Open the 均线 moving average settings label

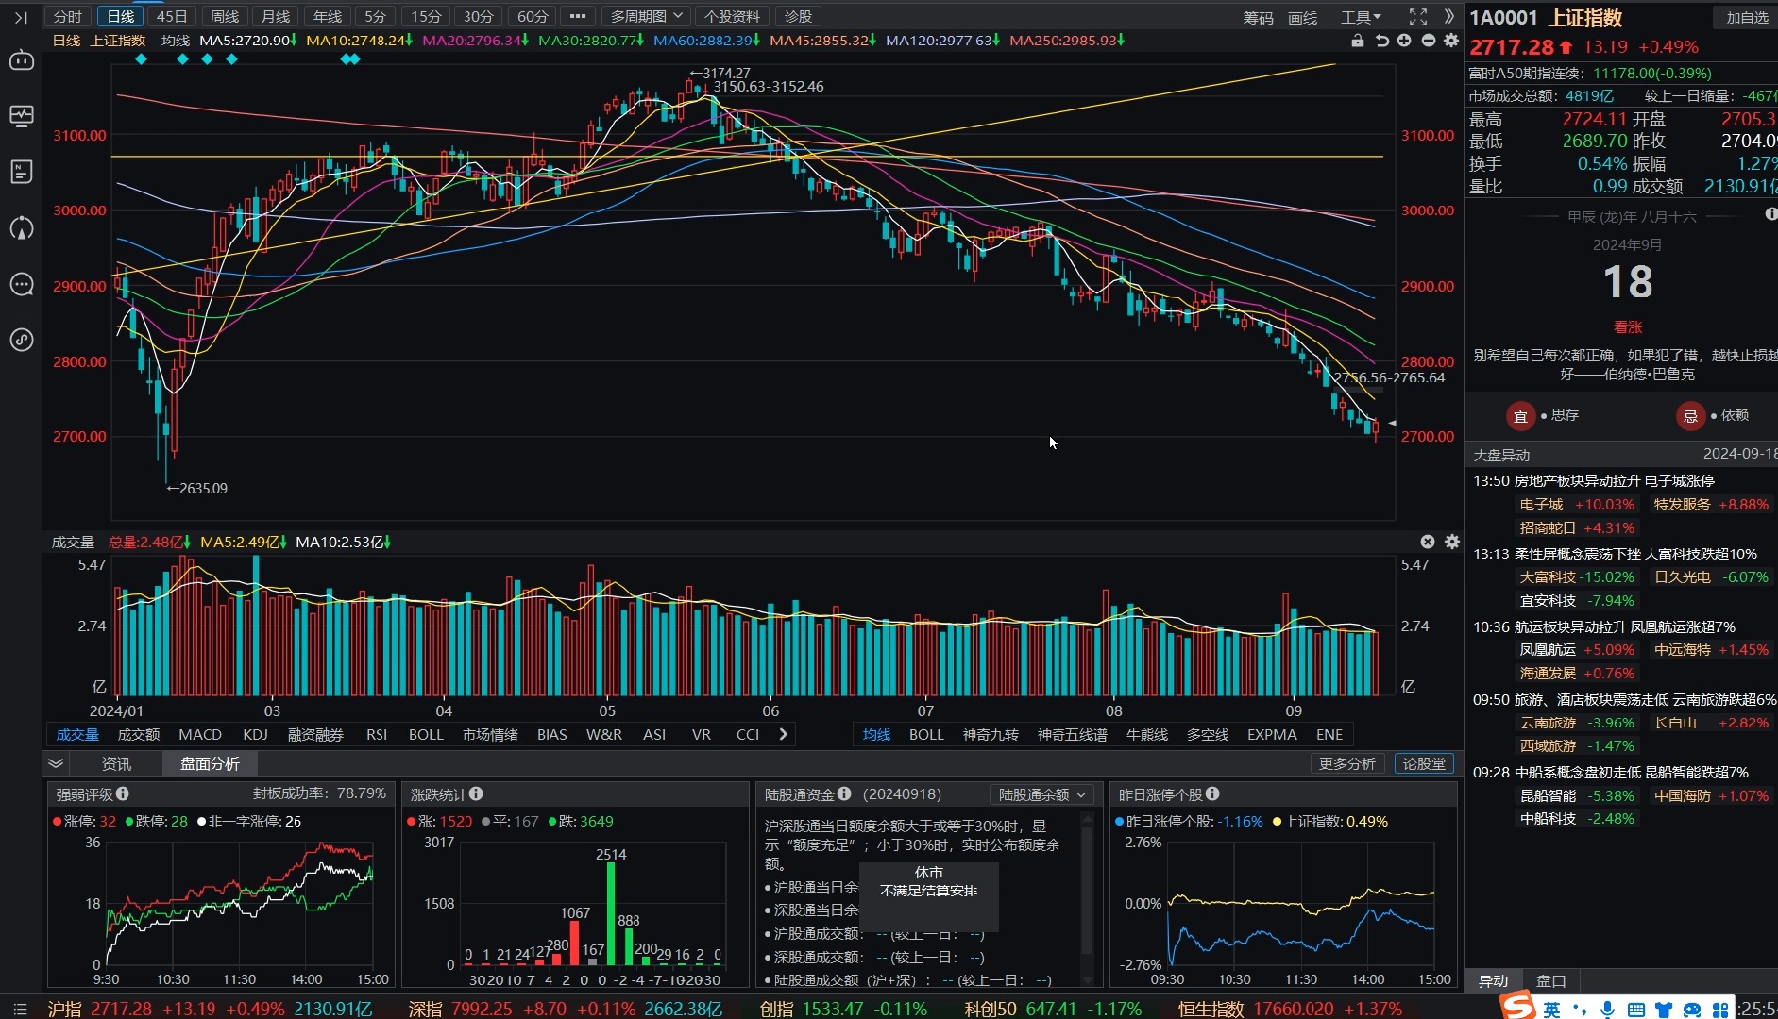pyautogui.click(x=176, y=41)
